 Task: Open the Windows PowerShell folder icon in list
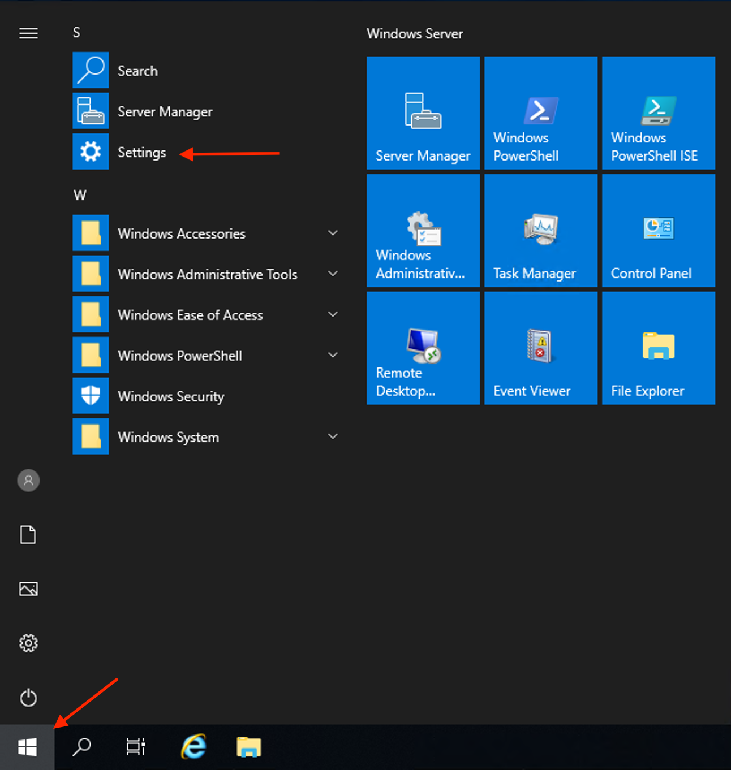[91, 355]
